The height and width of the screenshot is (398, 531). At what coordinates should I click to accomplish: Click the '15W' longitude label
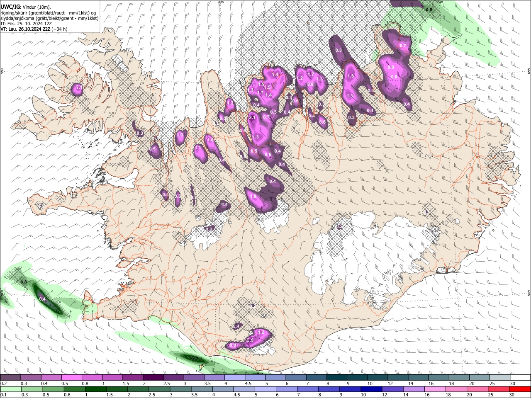439,2
